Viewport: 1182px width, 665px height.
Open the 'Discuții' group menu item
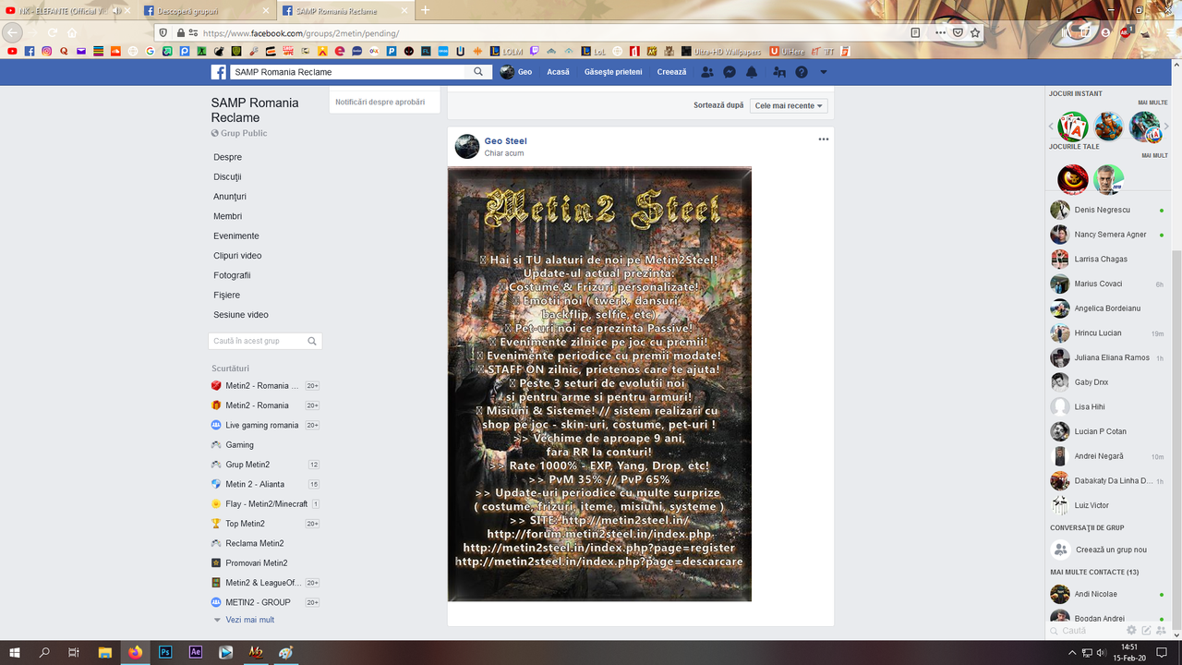pyautogui.click(x=227, y=177)
